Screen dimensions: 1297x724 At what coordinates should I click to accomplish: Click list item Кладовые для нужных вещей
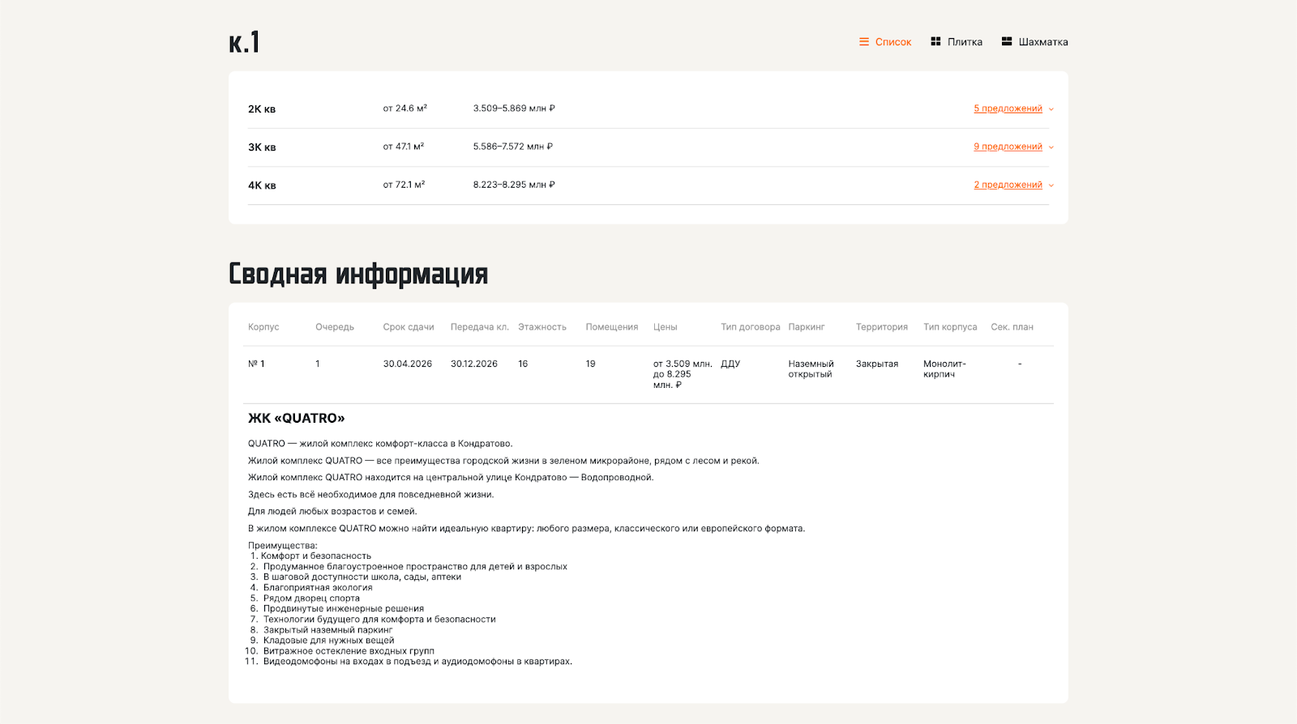click(x=329, y=641)
